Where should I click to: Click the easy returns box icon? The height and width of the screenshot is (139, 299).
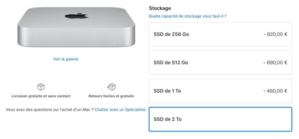(x=111, y=87)
